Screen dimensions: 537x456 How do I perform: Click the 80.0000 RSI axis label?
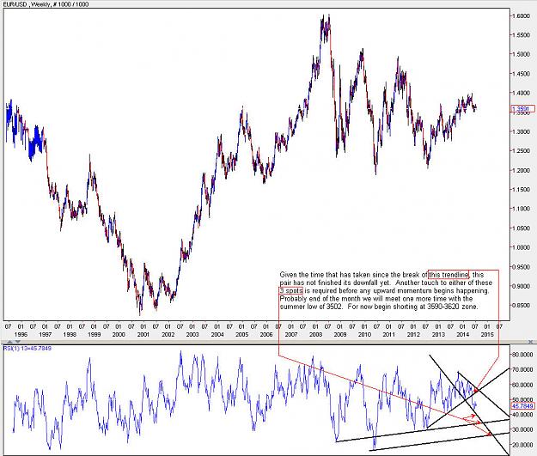[522, 355]
